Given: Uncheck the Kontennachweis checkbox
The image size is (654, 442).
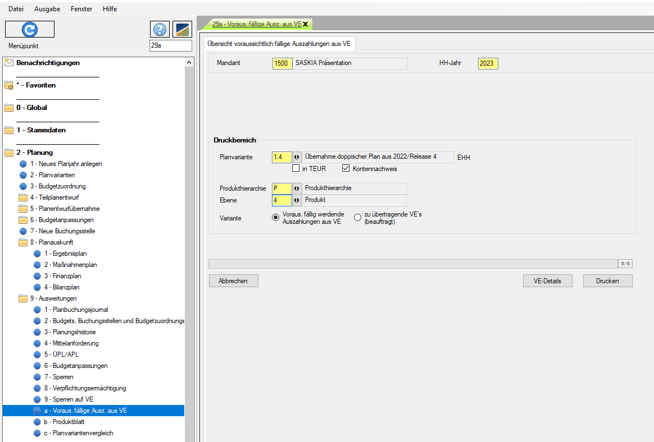Looking at the screenshot, I should click(346, 168).
